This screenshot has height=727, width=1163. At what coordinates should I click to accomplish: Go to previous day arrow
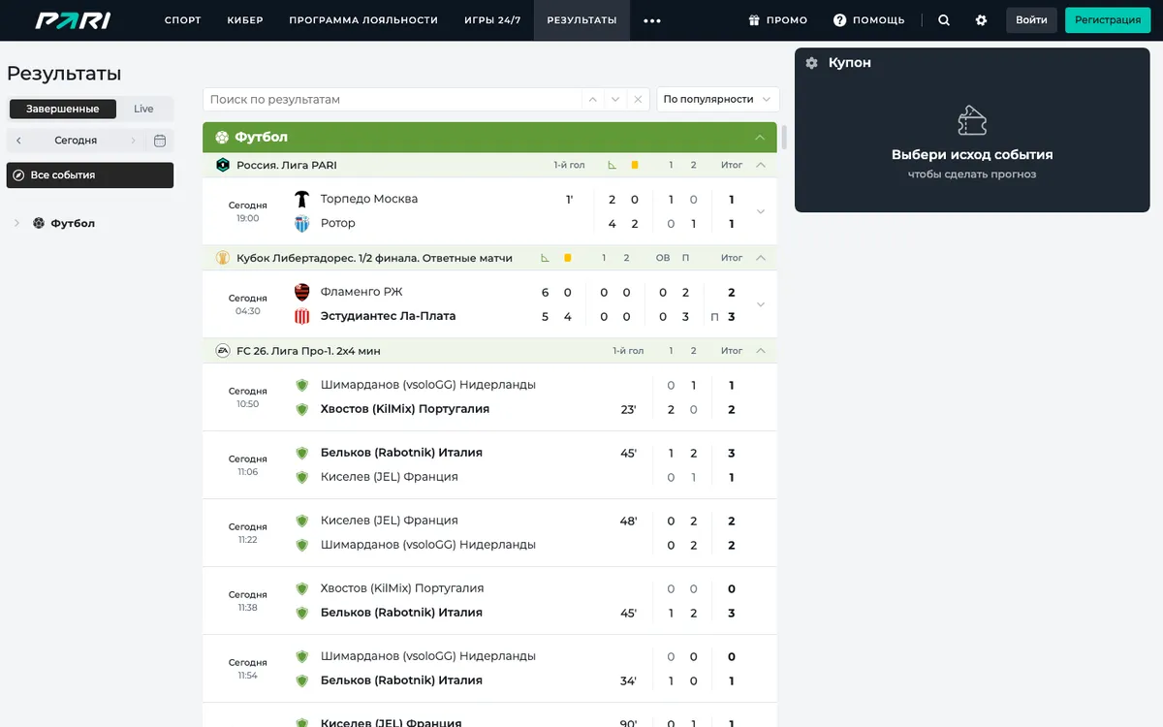(x=18, y=141)
